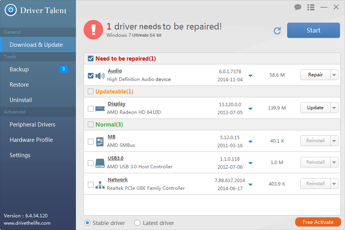Open the MB driver details link
This screenshot has height=230, width=345.
point(112,137)
